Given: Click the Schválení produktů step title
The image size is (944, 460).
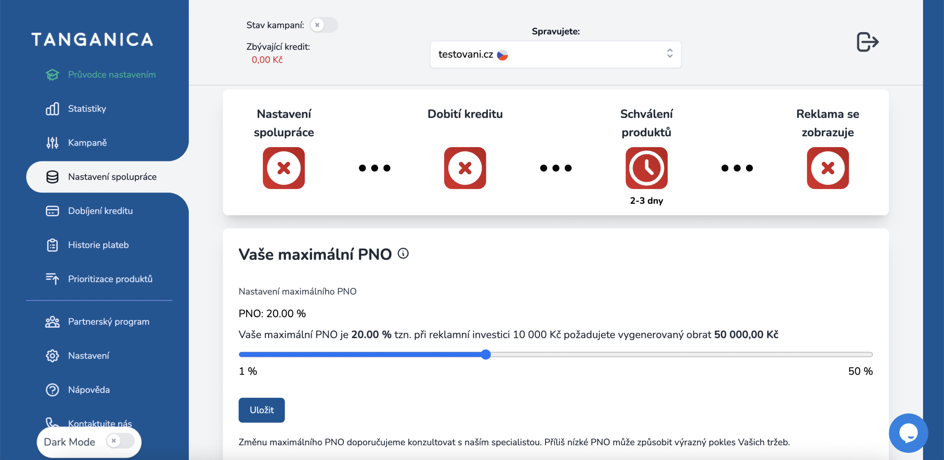Looking at the screenshot, I should coord(646,123).
